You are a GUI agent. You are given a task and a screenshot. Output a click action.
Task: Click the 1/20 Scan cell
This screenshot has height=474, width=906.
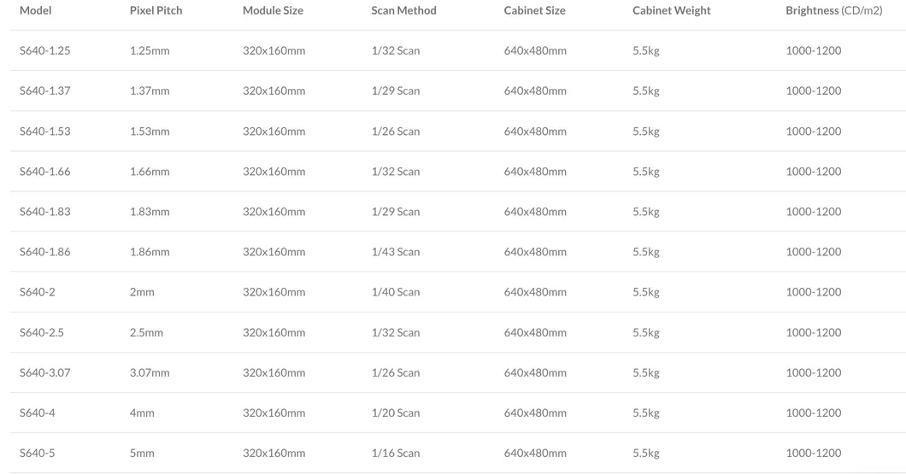pos(396,413)
